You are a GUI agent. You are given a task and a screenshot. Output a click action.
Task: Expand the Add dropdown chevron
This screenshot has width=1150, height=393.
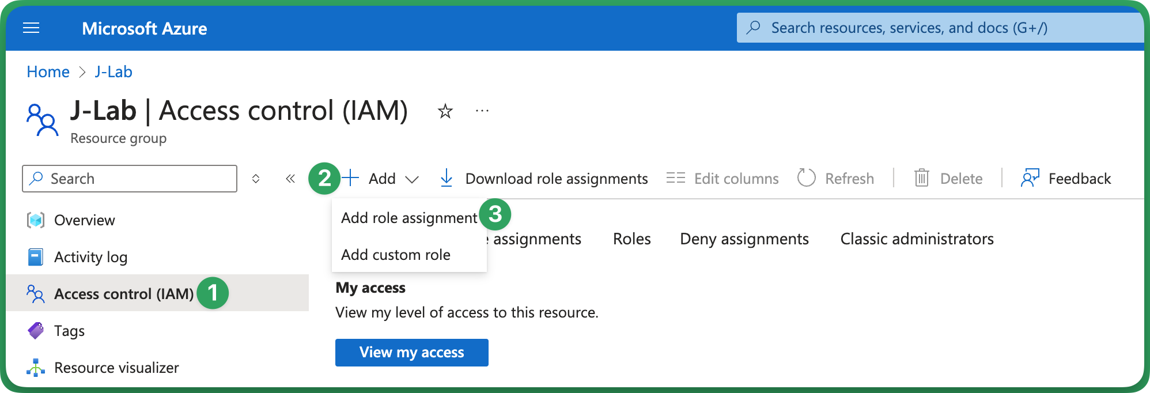point(411,179)
